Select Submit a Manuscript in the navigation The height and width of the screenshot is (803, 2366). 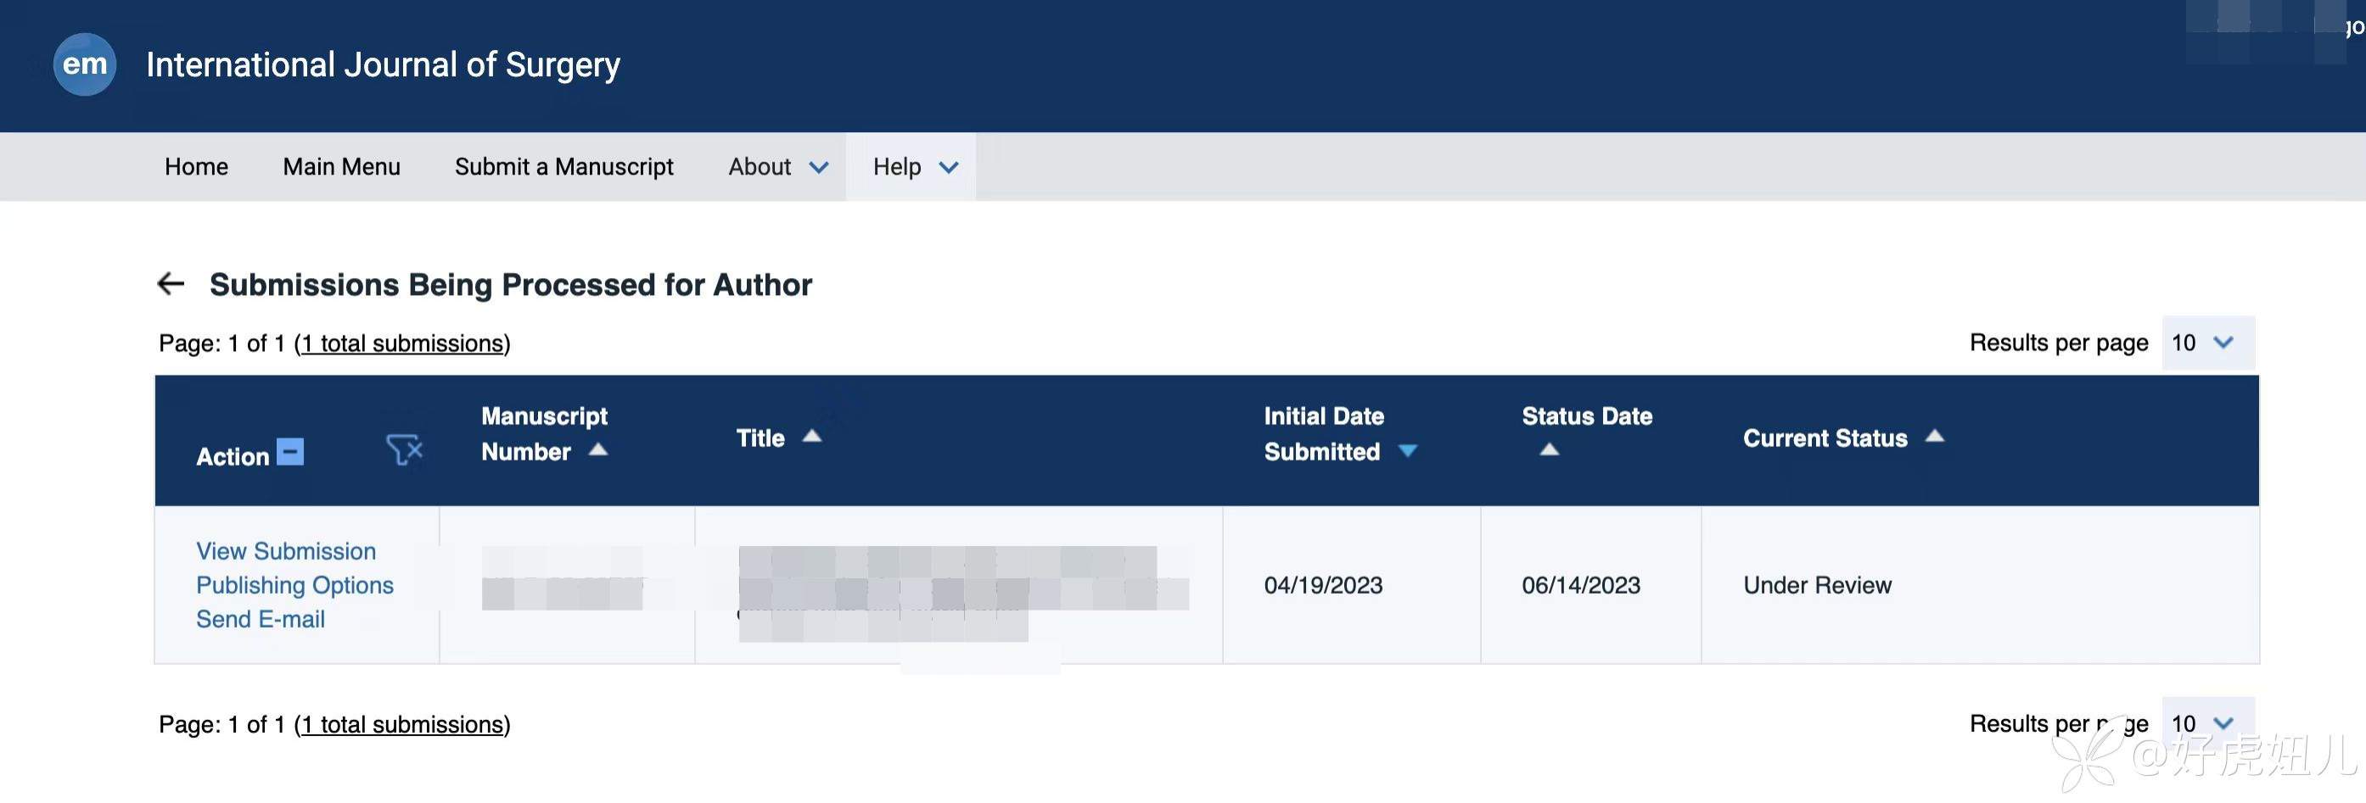(564, 167)
